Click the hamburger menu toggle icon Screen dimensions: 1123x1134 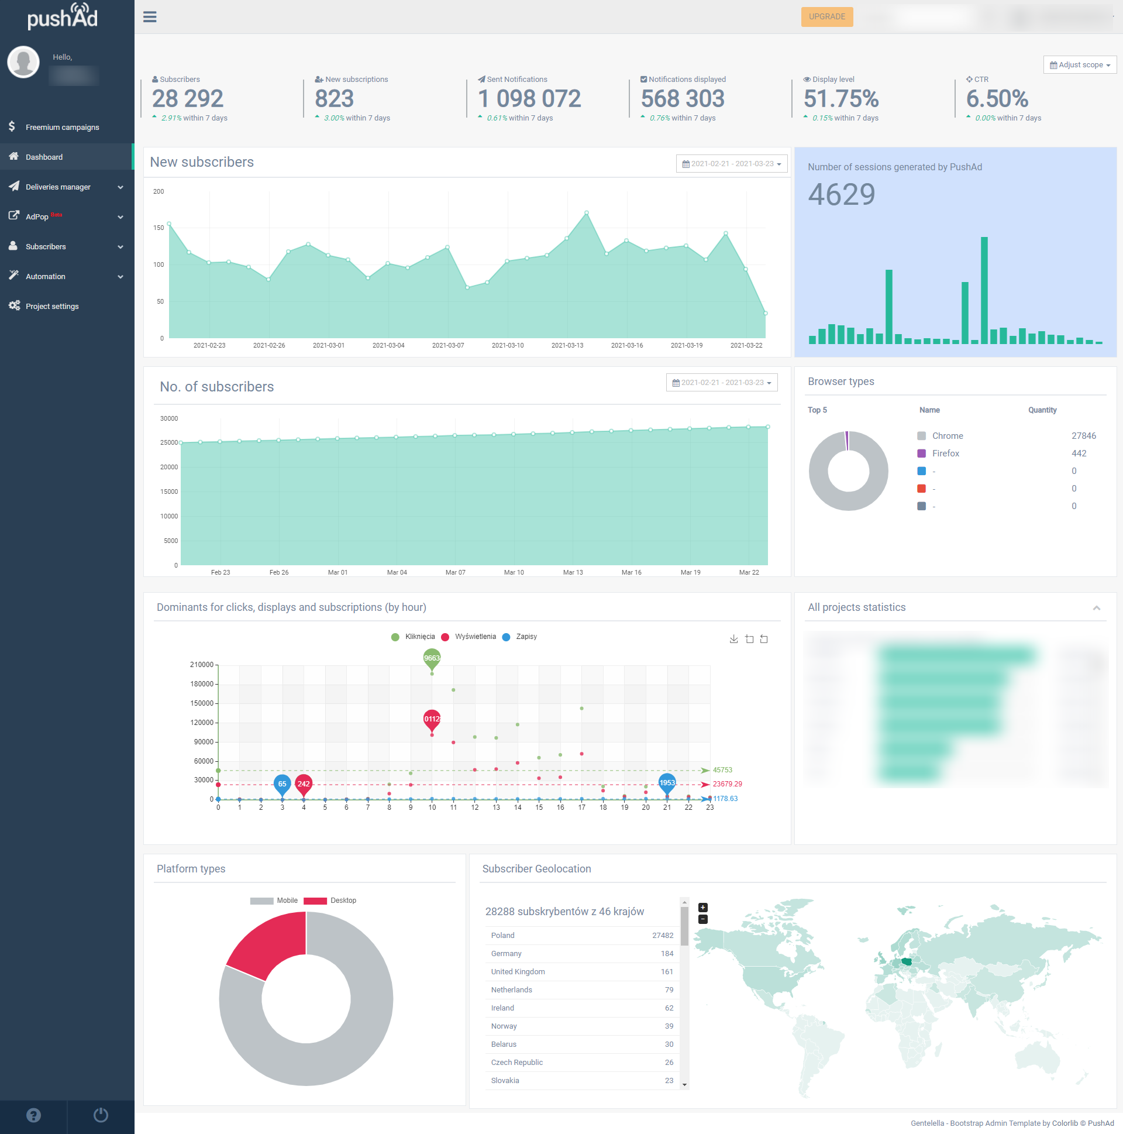(x=150, y=16)
